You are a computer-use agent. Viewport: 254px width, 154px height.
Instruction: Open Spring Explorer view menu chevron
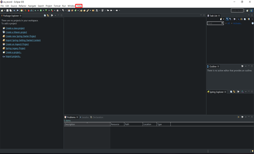246,92
